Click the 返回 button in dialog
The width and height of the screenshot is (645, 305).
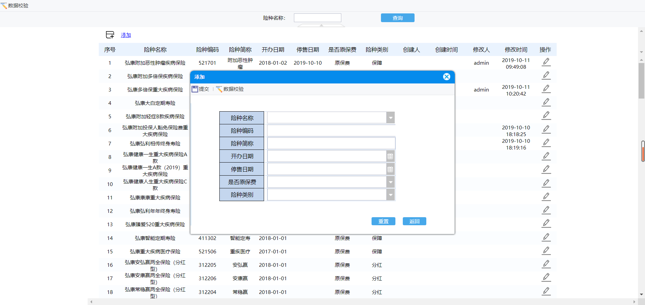[x=415, y=221]
